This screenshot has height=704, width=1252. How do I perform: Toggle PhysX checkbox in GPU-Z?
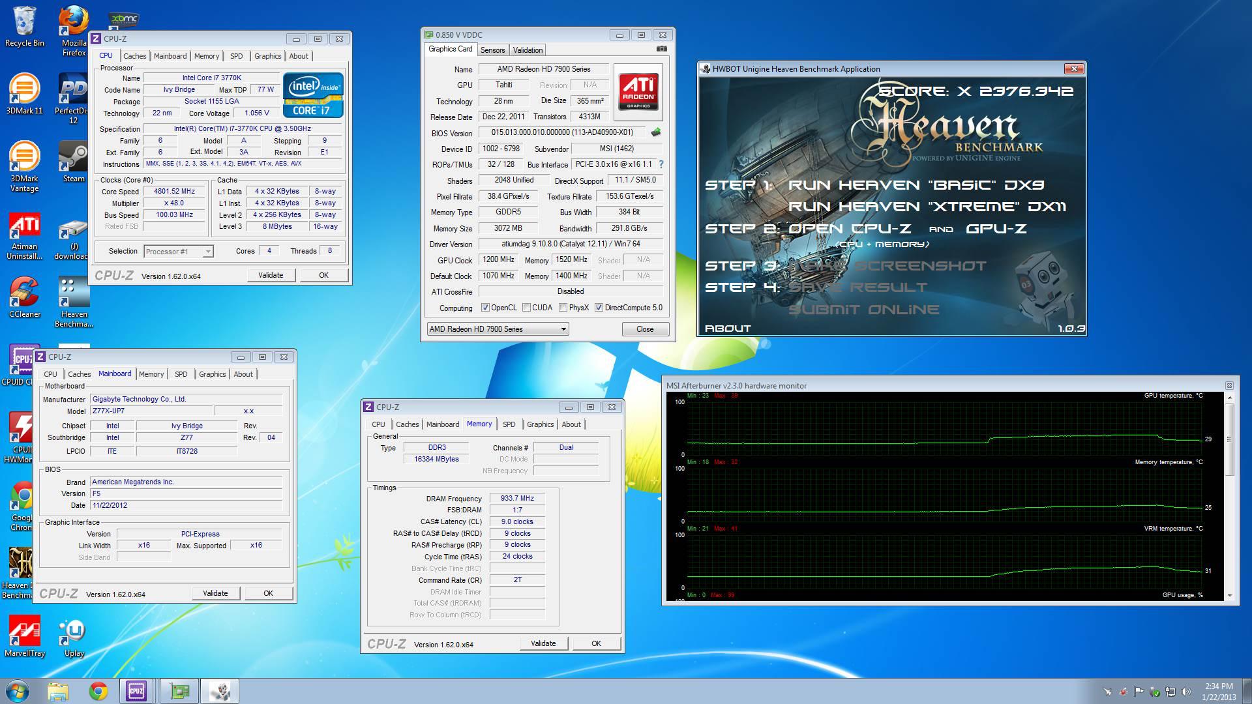tap(563, 308)
